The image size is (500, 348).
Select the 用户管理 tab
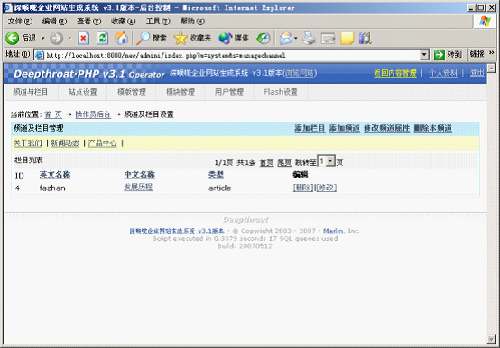click(229, 92)
